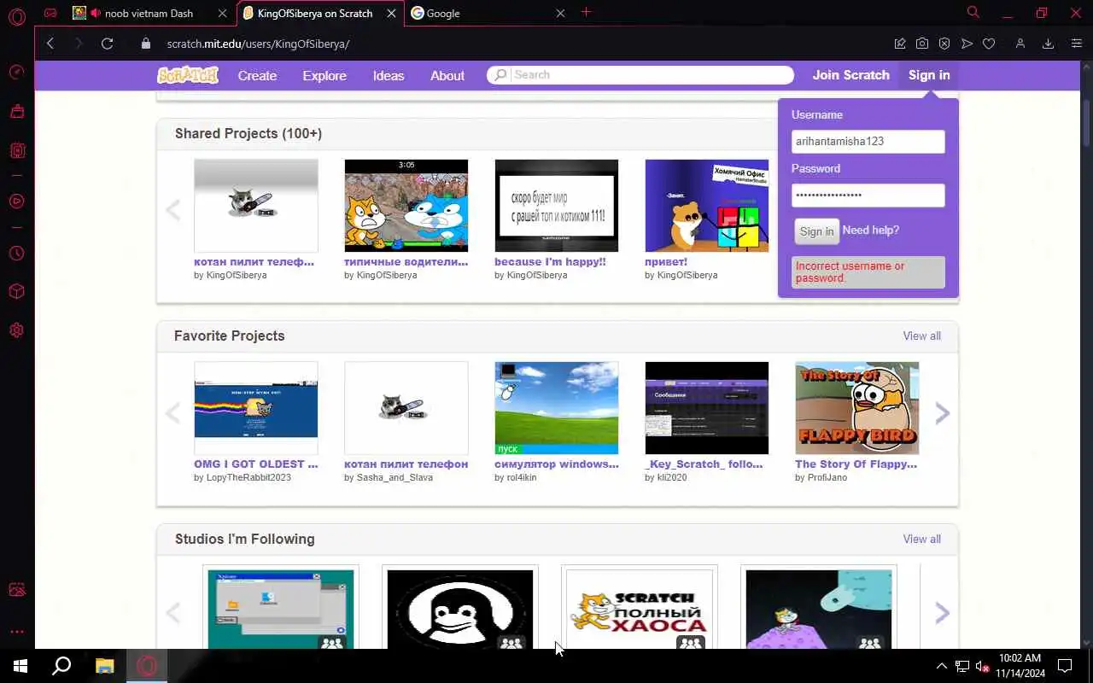This screenshot has height=683, width=1093.
Task: Show previous studios with left arrow
Action: 172,613
